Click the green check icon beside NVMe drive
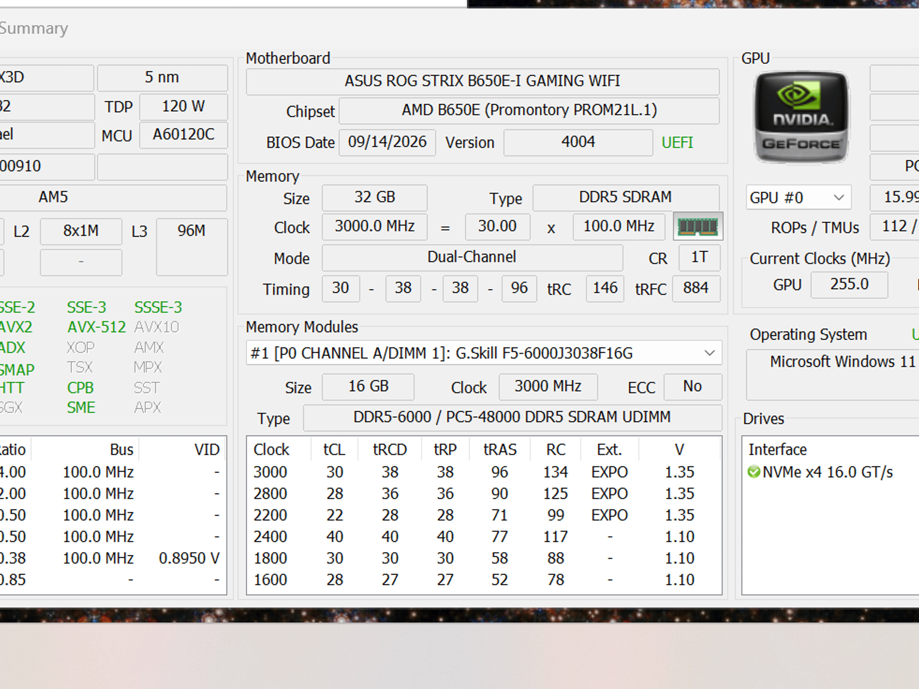 (x=754, y=472)
